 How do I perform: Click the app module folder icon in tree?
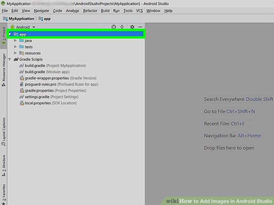(x=16, y=34)
